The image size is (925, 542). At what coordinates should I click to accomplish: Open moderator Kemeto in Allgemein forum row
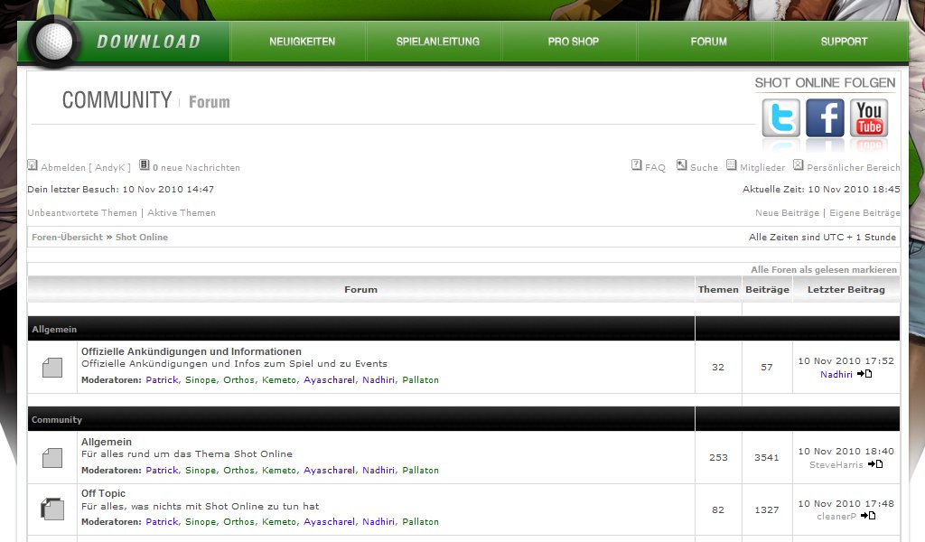point(279,470)
